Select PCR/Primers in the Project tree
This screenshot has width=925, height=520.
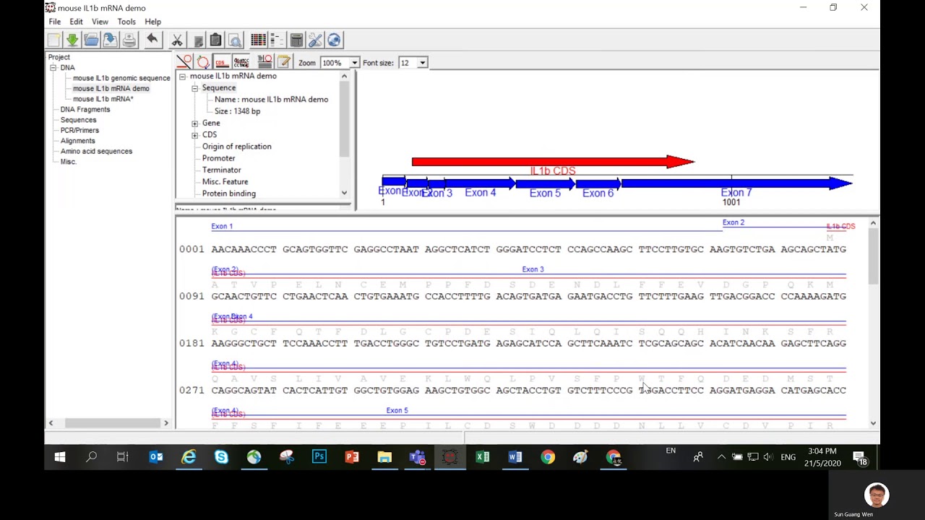click(79, 130)
